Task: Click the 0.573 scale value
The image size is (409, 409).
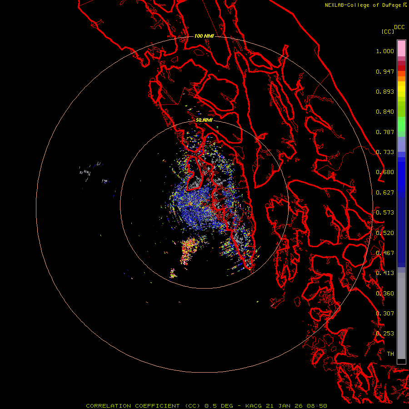Action: pyautogui.click(x=385, y=213)
